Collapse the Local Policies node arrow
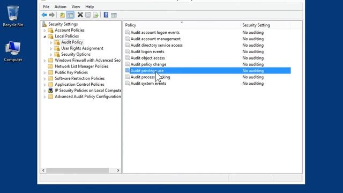Viewport: 343px width, 193px height. pyautogui.click(x=44, y=36)
